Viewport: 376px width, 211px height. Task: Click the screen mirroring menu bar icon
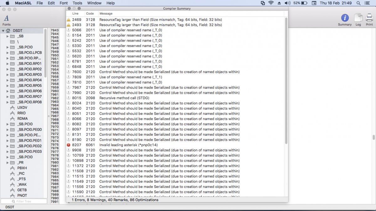click(263, 3)
